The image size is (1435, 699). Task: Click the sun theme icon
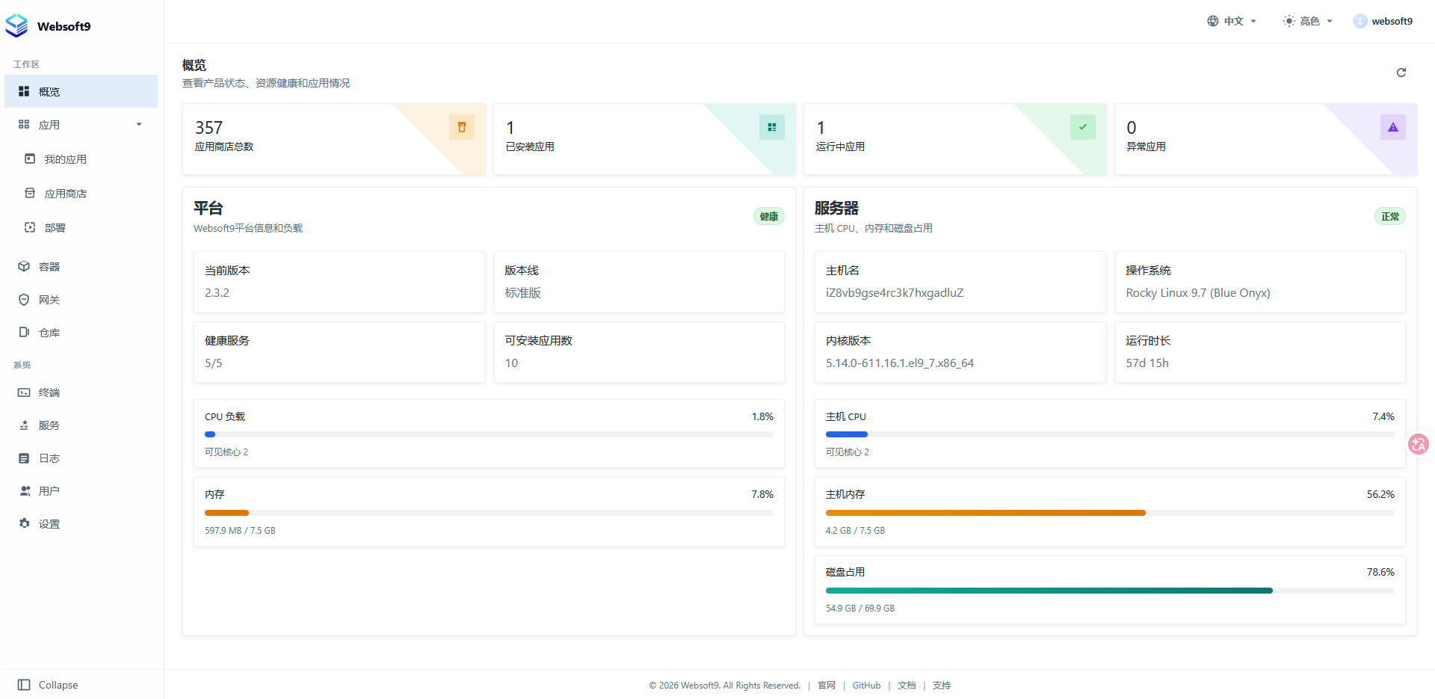coord(1289,21)
